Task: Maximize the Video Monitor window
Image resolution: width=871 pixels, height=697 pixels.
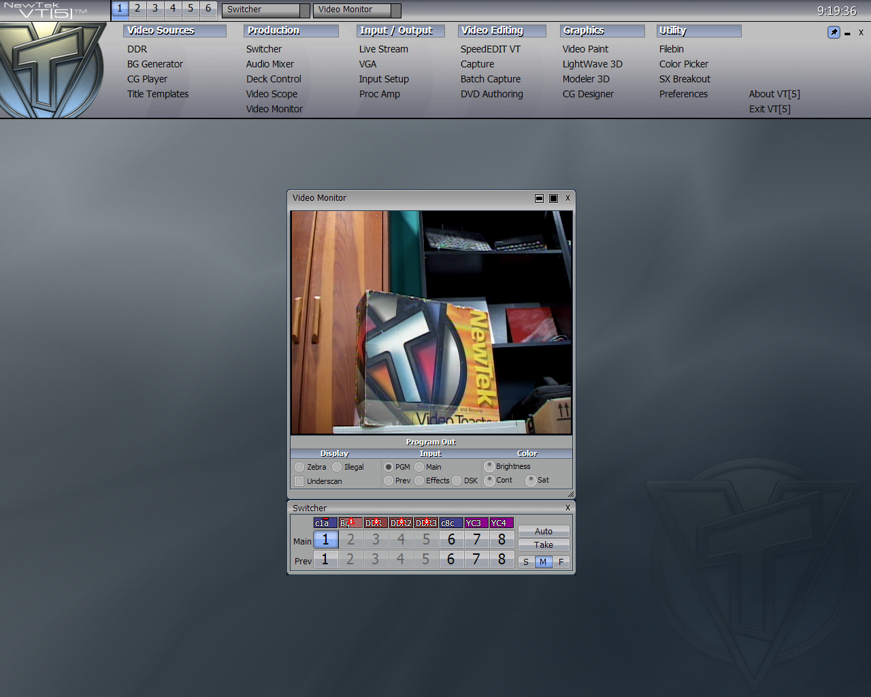Action: click(x=553, y=198)
